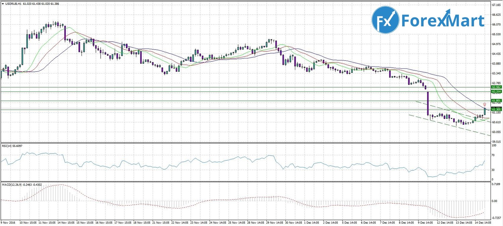Image resolution: width=503 pixels, height=226 pixels.
Task: Click the red up arrow above last candle
Action: tap(485, 104)
